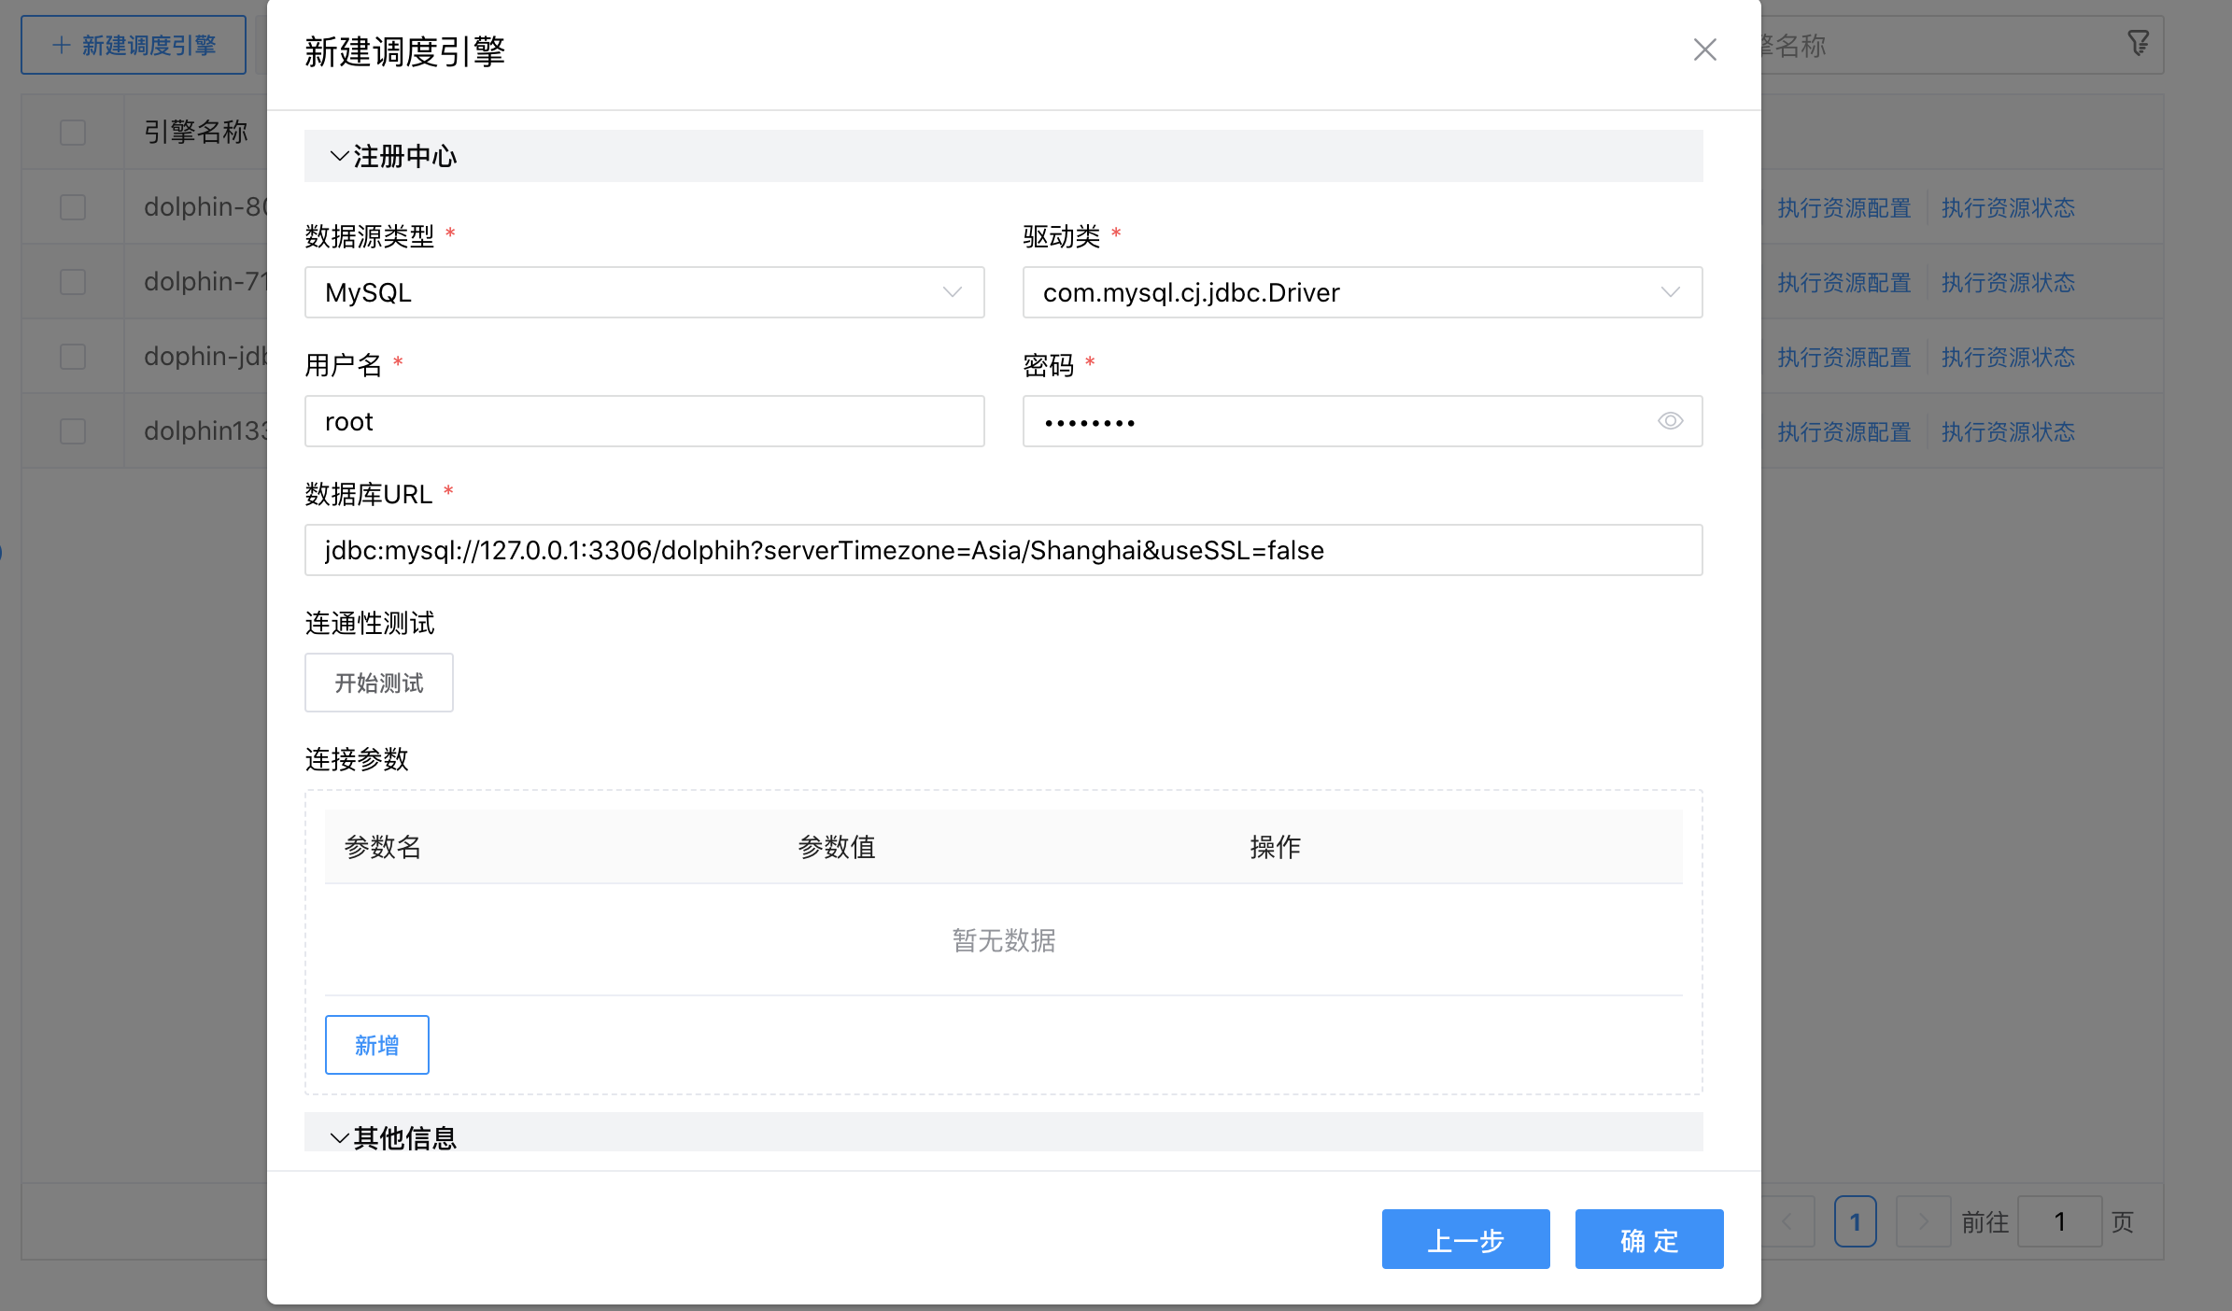Check the dolphin-71 row checkbox
2232x1311 pixels.
click(73, 281)
